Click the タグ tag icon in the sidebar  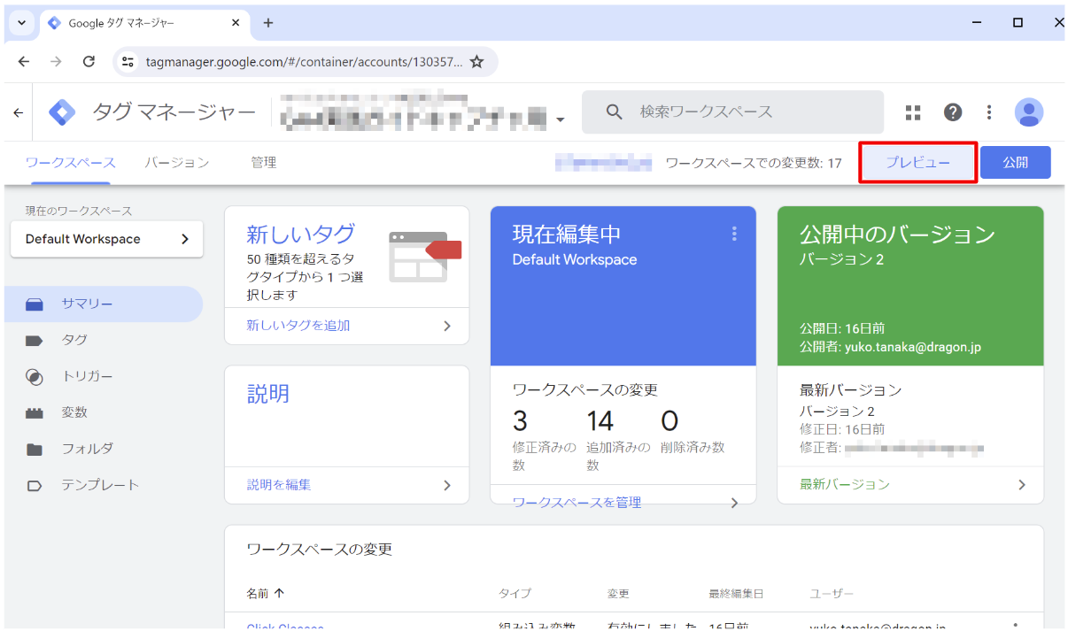coord(35,341)
